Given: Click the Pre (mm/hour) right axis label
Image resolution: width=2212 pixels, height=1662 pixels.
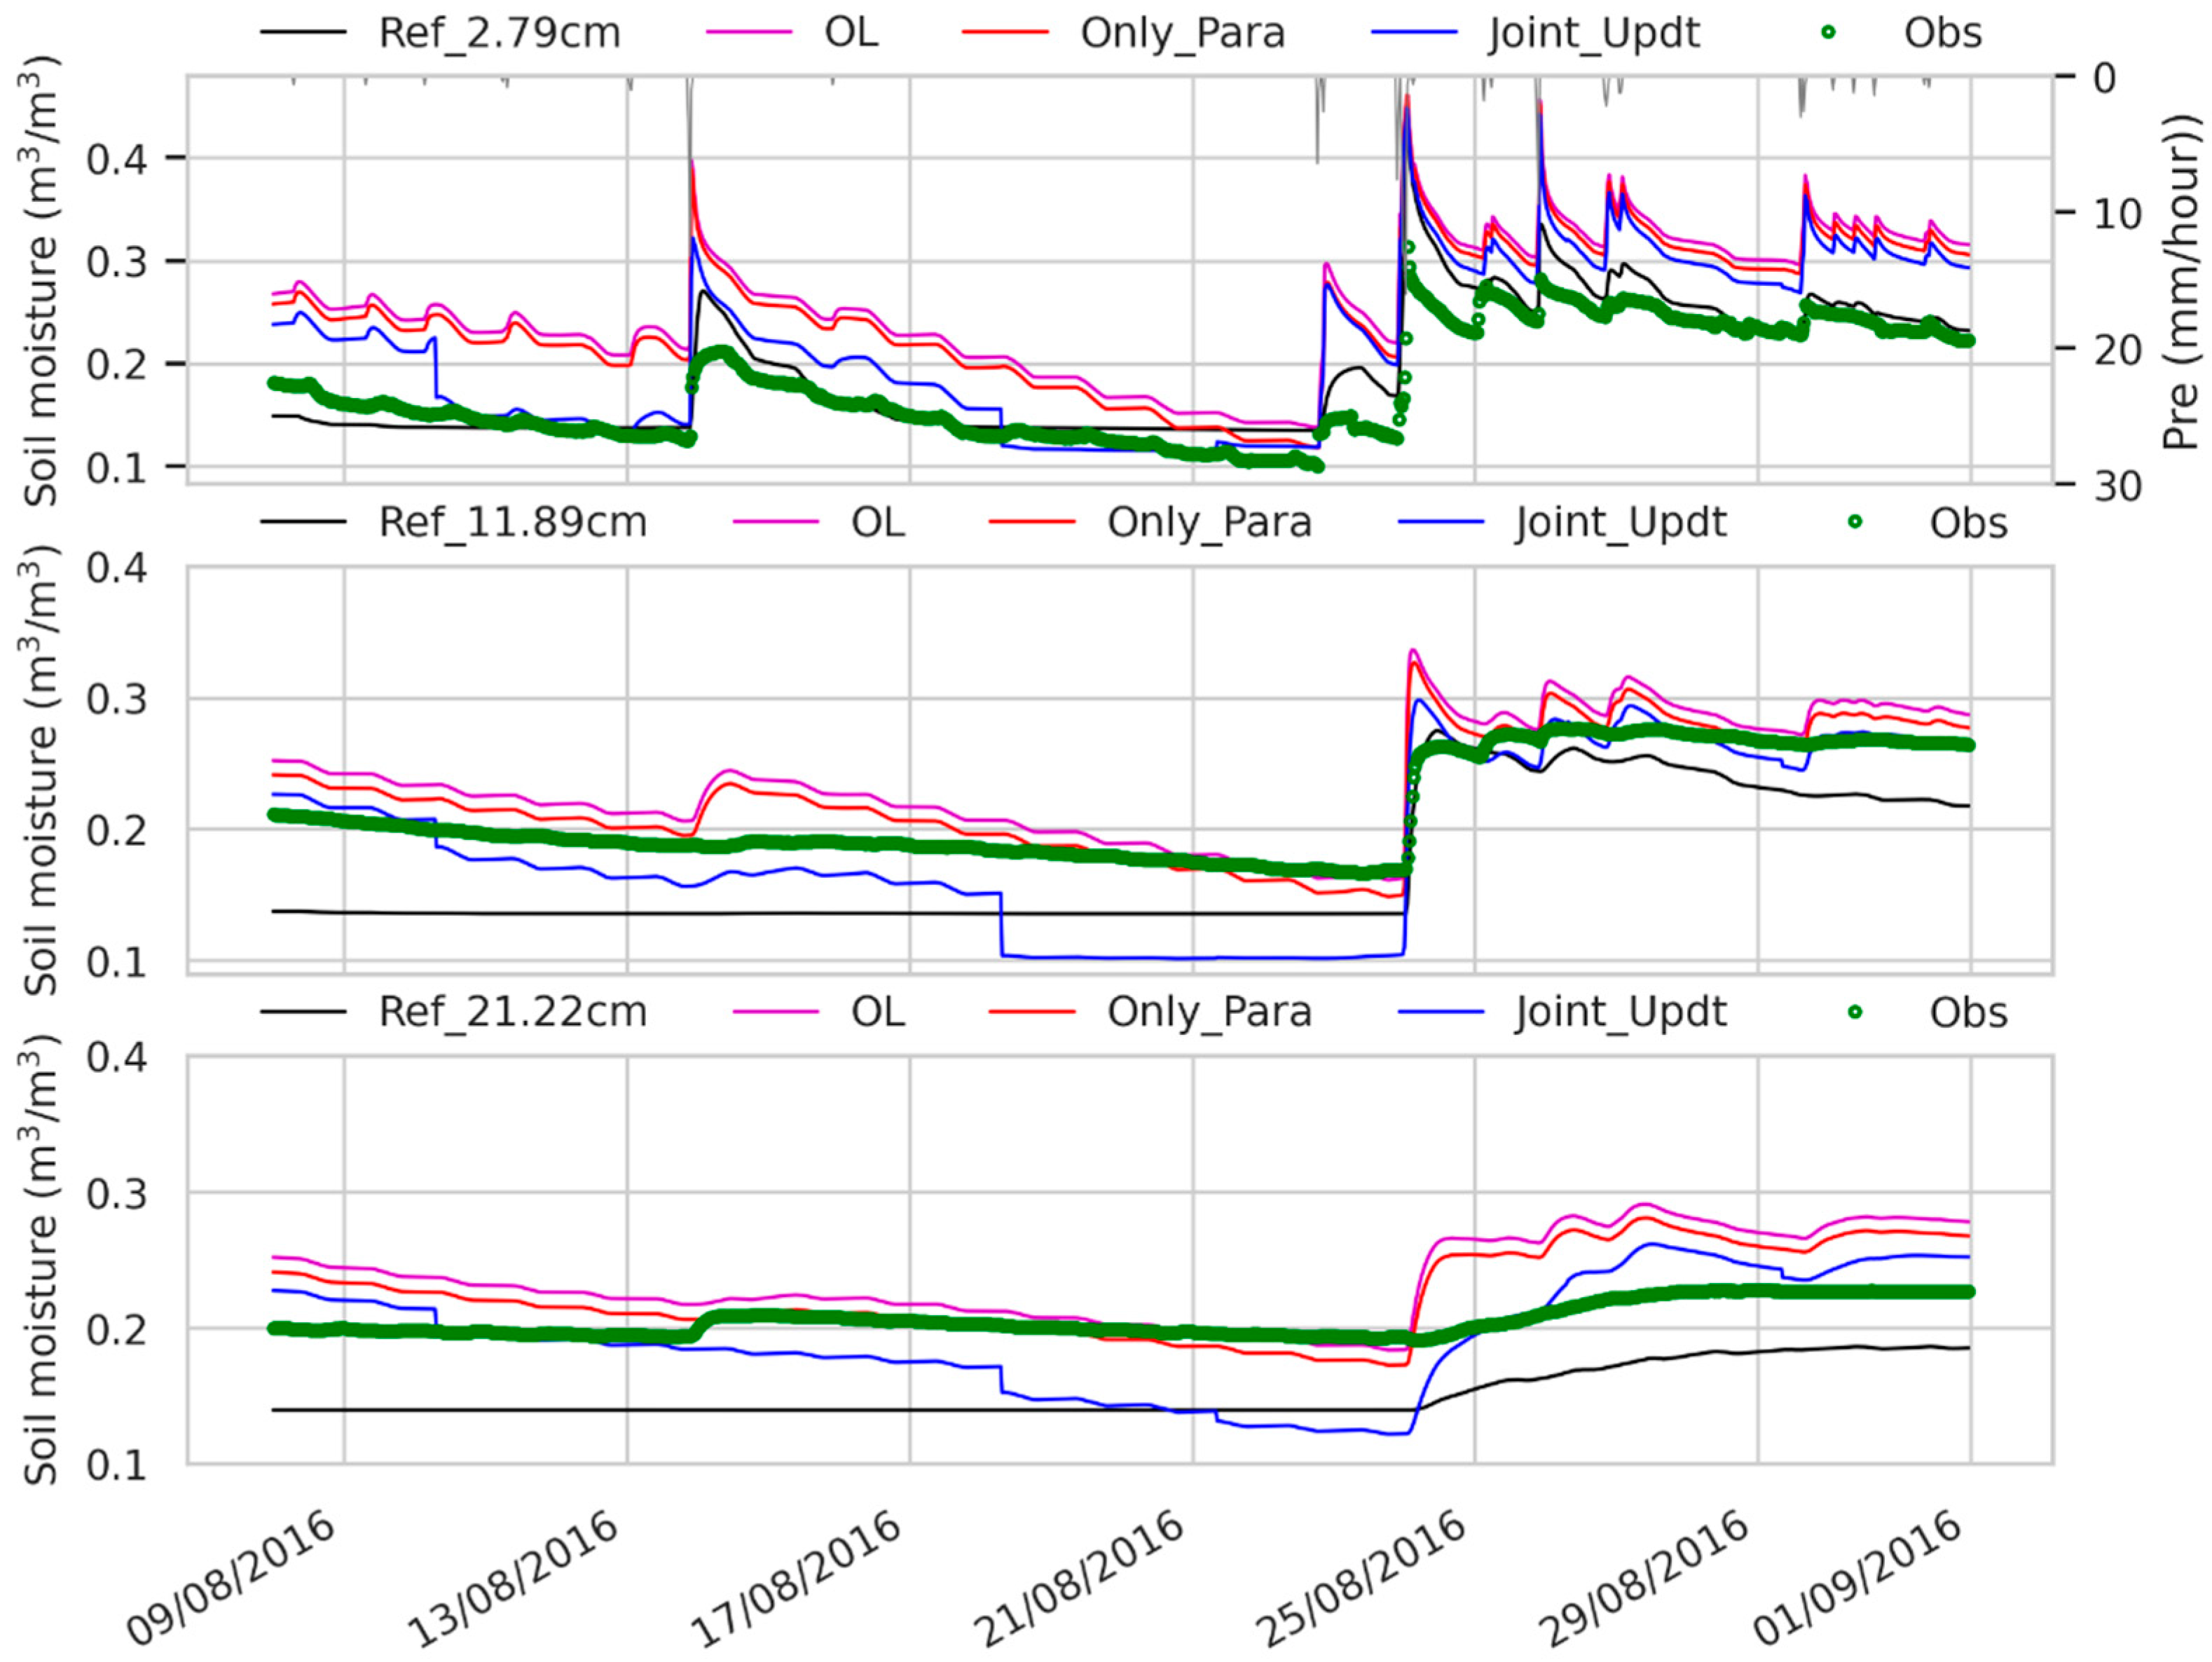Looking at the screenshot, I should [x=2181, y=280].
